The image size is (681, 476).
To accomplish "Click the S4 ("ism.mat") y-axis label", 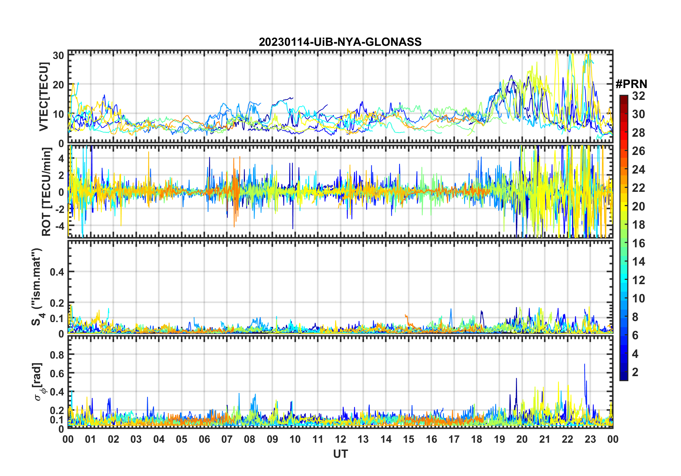I will 38,287.
